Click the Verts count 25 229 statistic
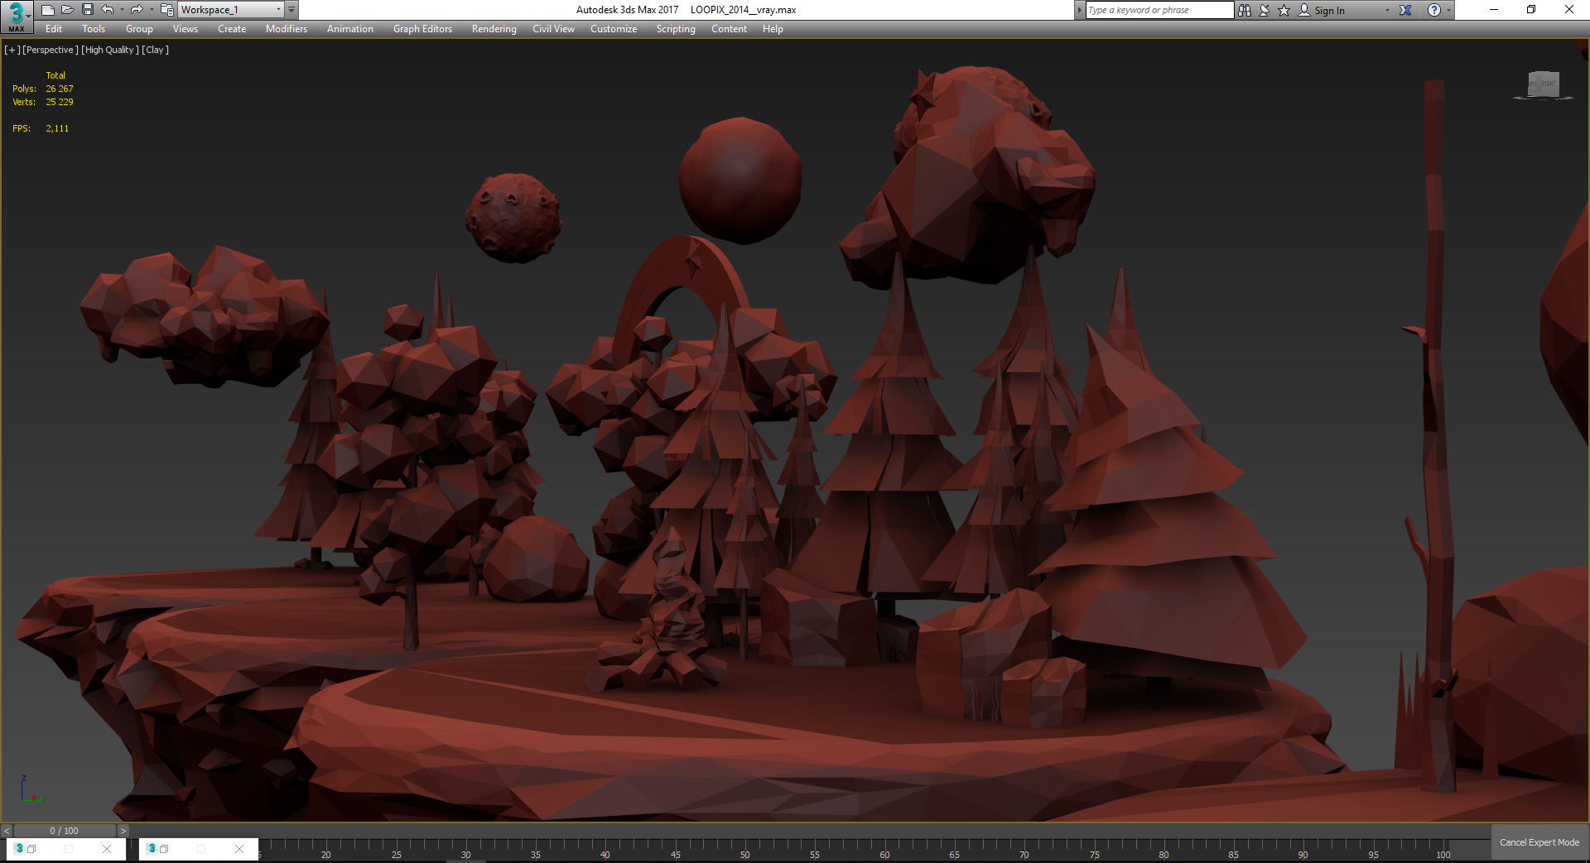 tap(60, 102)
